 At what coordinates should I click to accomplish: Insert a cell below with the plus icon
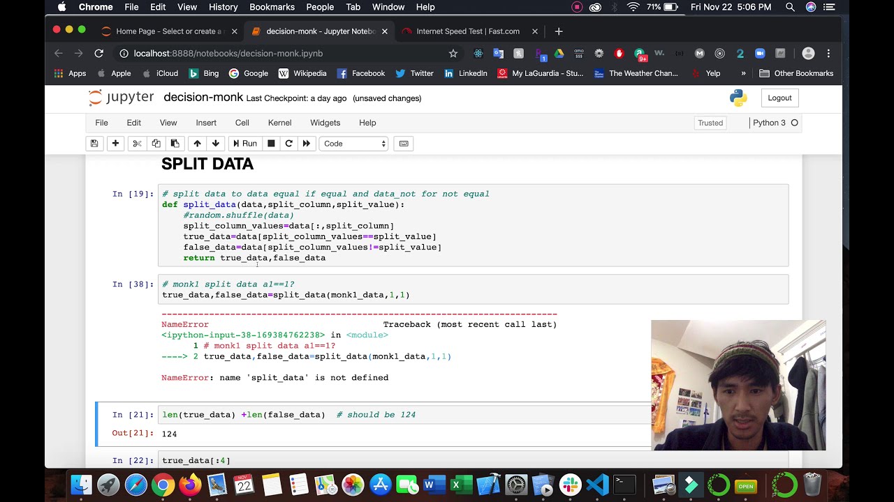[x=115, y=144]
